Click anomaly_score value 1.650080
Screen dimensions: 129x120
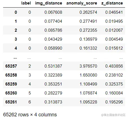tap(88, 75)
